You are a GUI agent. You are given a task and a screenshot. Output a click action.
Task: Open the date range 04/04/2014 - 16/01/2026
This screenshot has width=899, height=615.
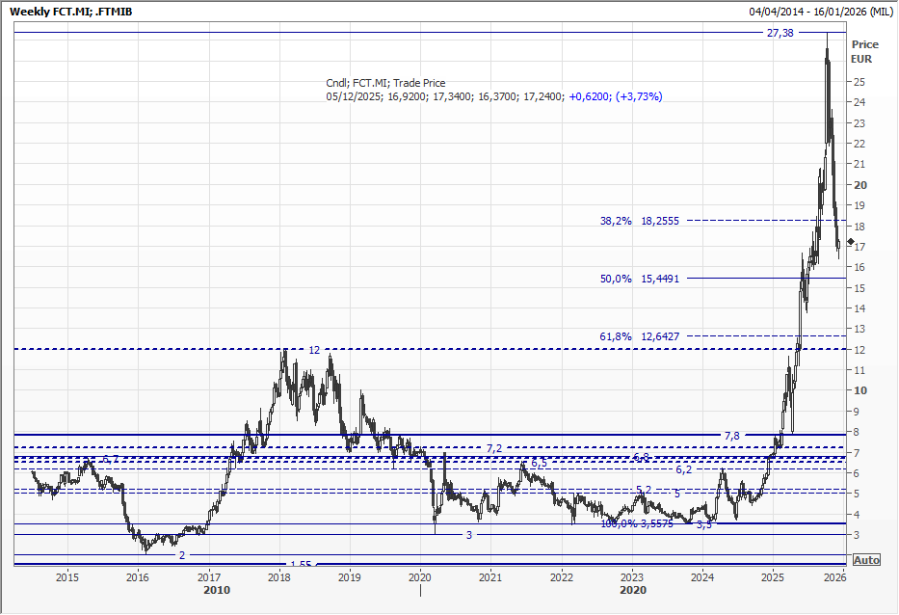[x=820, y=12]
